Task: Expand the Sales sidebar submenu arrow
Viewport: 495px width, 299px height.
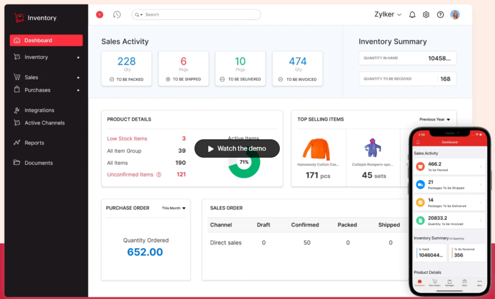Action: click(78, 77)
